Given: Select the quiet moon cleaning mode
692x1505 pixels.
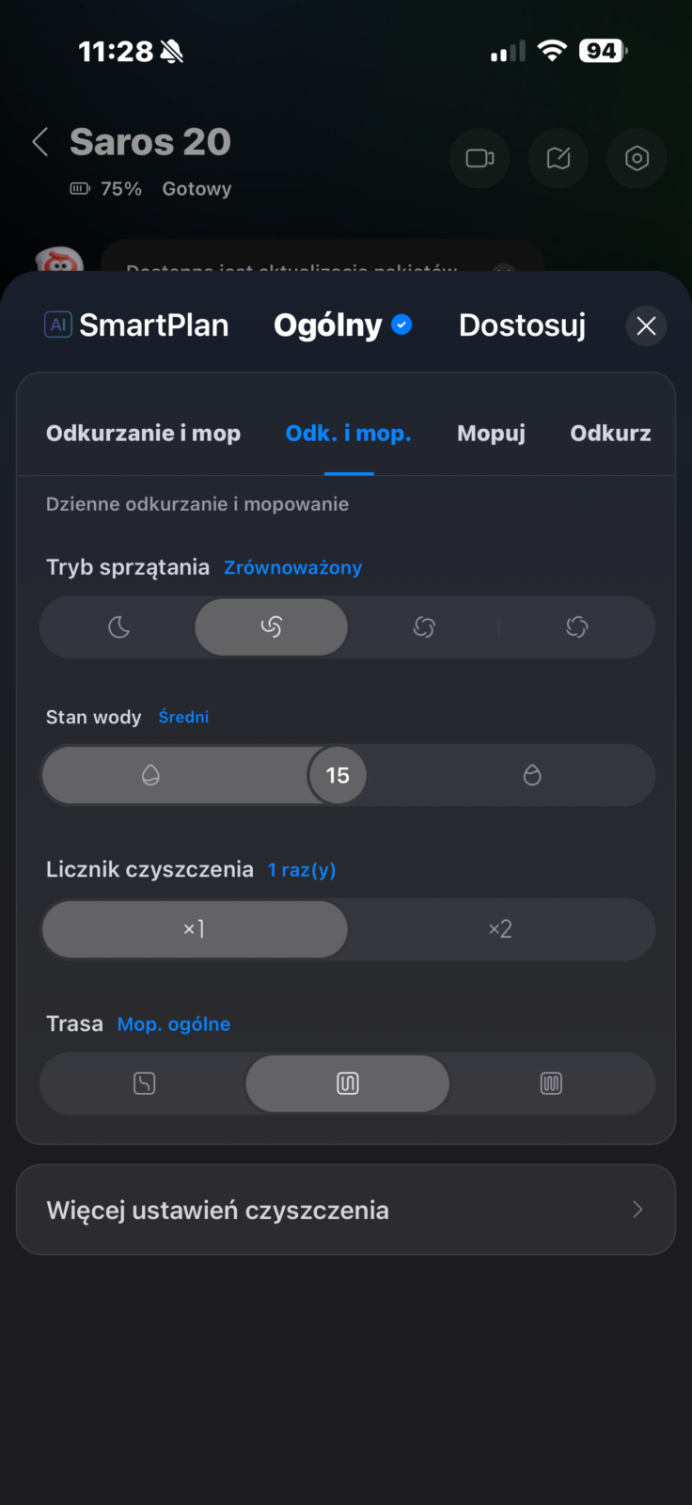Looking at the screenshot, I should click(118, 627).
